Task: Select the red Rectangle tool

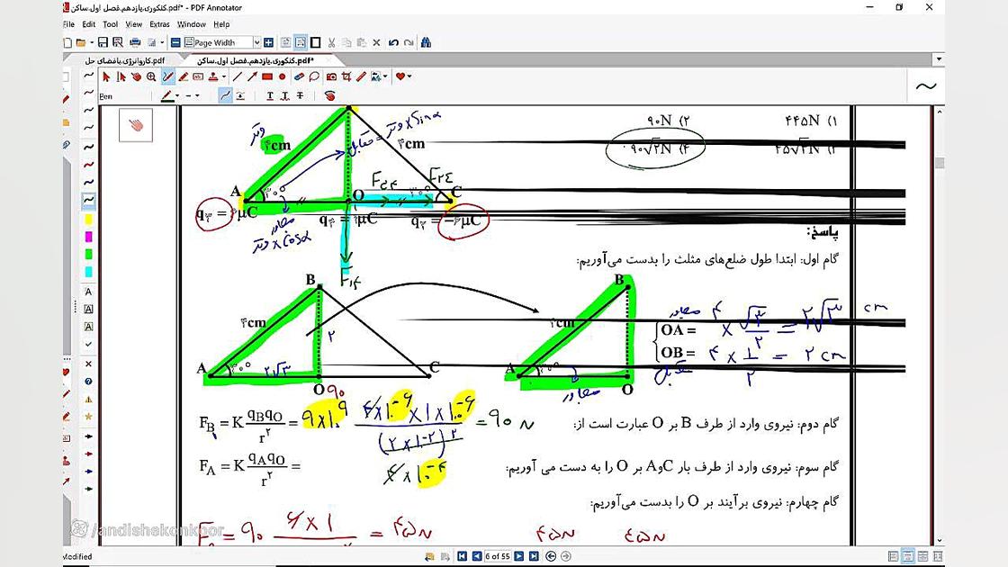Action: (x=266, y=77)
